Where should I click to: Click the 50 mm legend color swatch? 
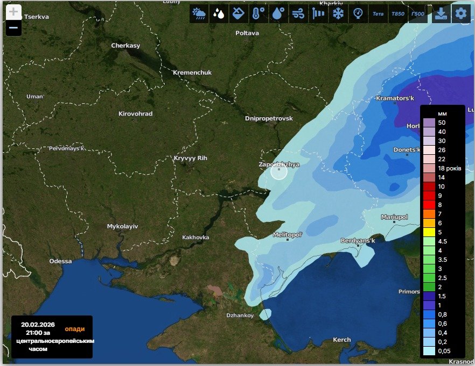(429, 123)
